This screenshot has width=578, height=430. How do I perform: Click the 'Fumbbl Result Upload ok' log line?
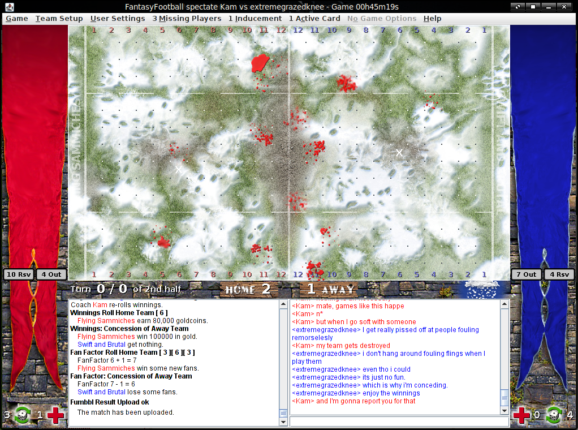(110, 402)
